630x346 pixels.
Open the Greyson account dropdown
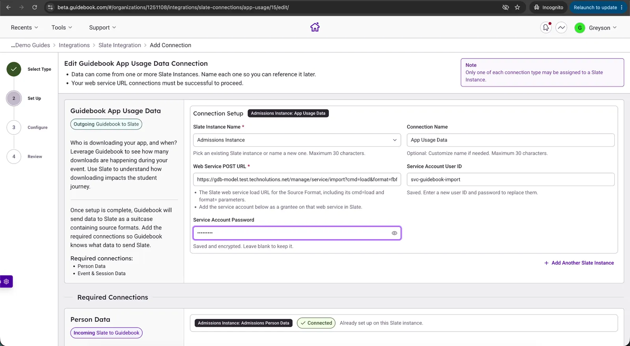click(602, 28)
